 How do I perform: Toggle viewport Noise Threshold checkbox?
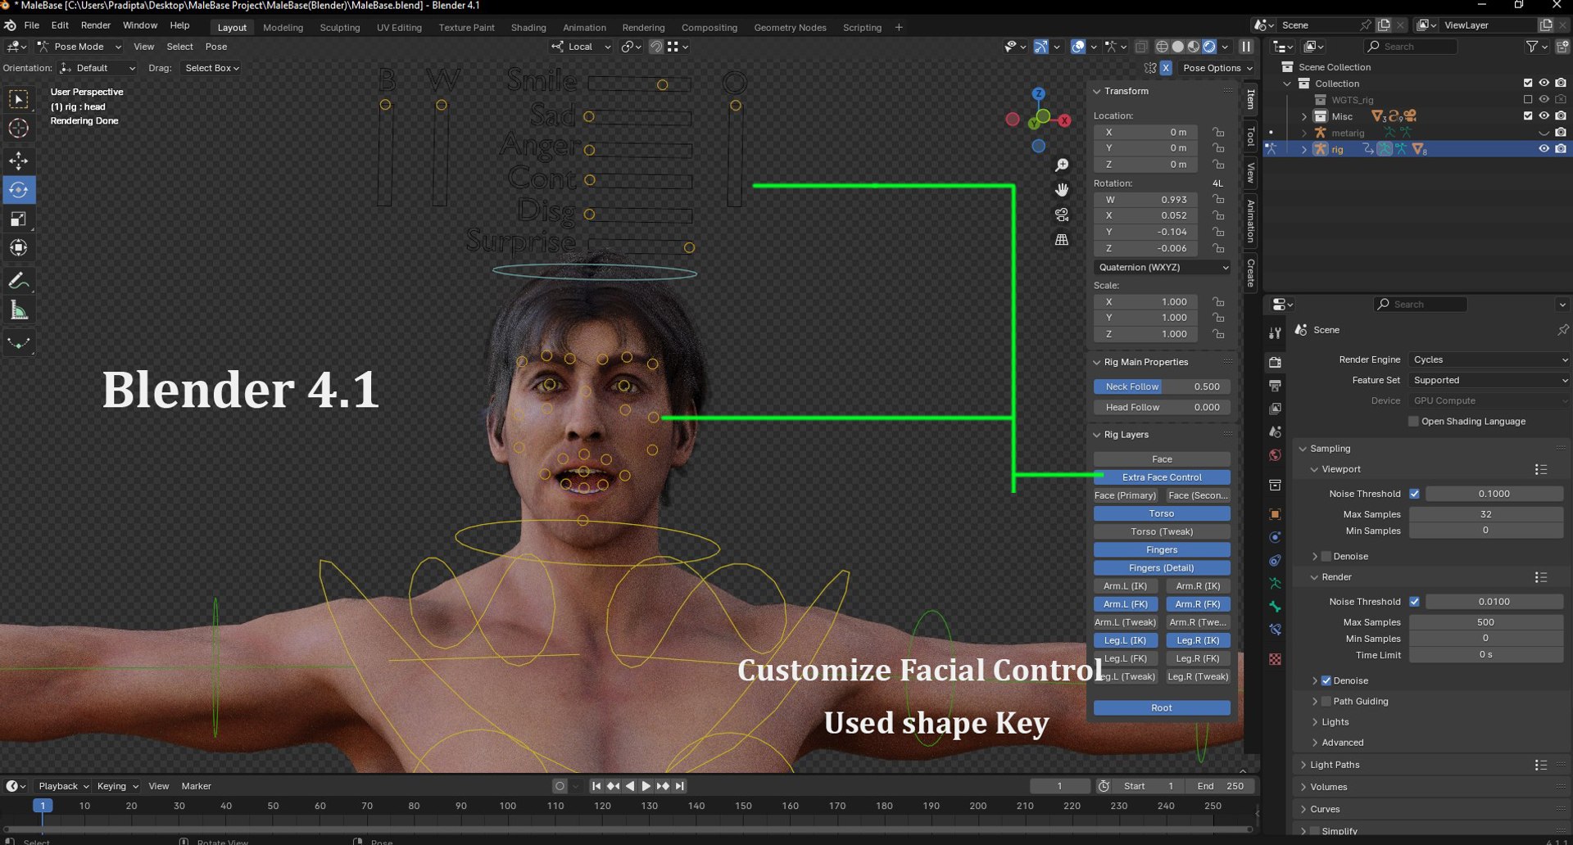point(1414,494)
